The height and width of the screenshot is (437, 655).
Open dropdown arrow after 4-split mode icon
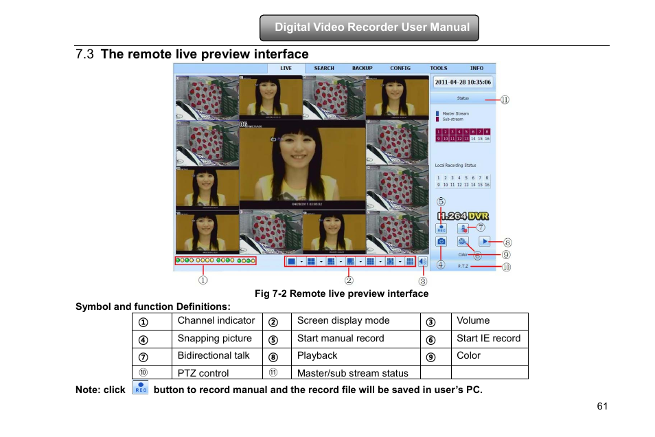tap(321, 261)
